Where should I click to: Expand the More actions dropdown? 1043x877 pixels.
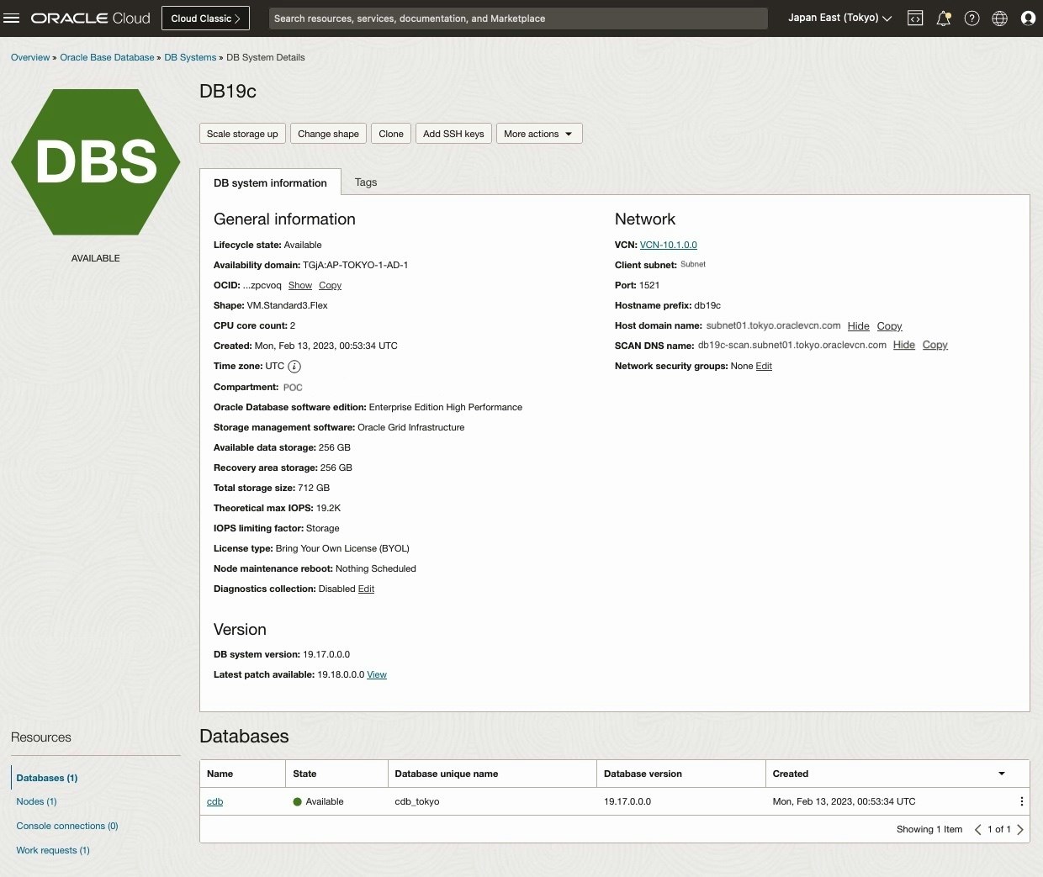click(x=539, y=134)
